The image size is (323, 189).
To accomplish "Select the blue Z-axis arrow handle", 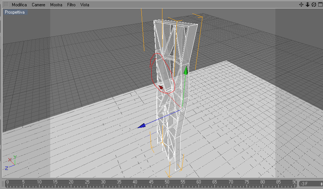I will pyautogui.click(x=142, y=126).
